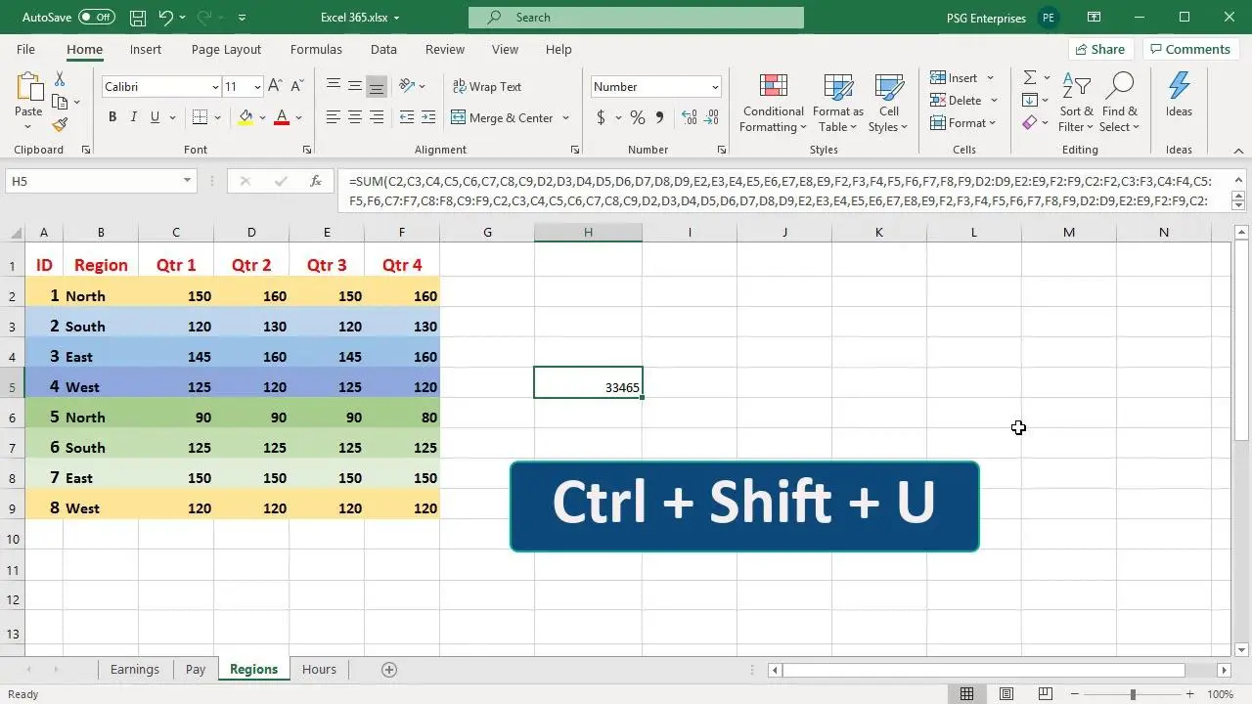Toggle Middle Align vertical alignment
The height and width of the screenshot is (704, 1252).
point(355,86)
